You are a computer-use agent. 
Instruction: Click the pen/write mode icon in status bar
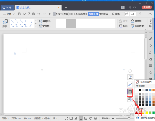[x=76, y=118]
